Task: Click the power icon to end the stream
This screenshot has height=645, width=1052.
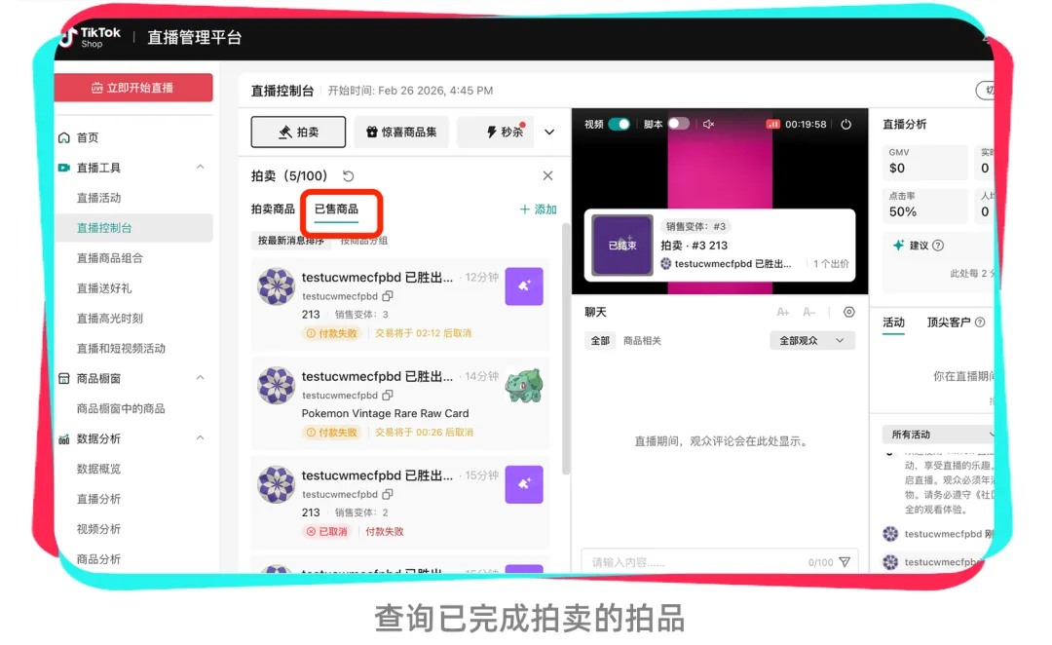Action: (846, 124)
